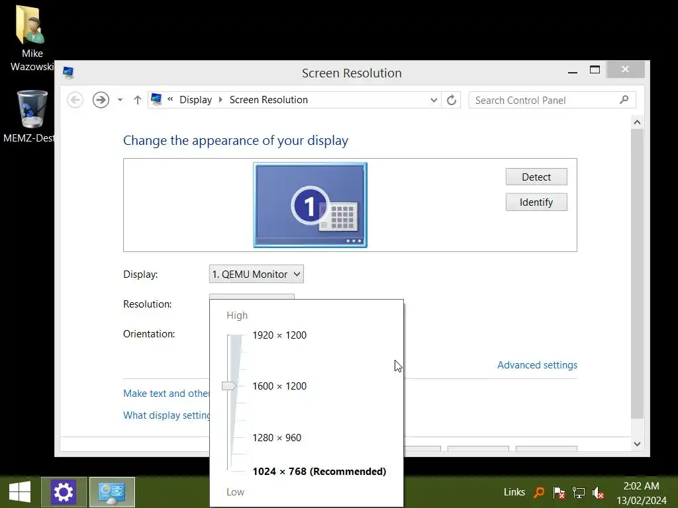Click Screen Resolution breadcrumb segment
This screenshot has width=678, height=508.
(269, 100)
